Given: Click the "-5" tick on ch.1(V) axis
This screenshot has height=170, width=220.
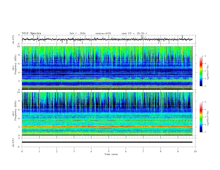Looking at the screenshot, I should click(19, 44).
